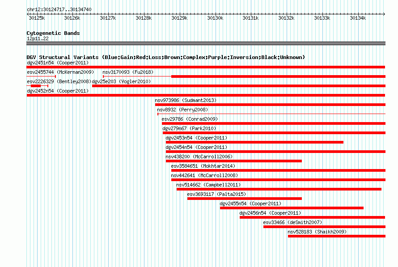The width and height of the screenshot is (398, 267).
Task: Click the dgv2453n54 (Cooper2011) label
Action: [x=196, y=138]
